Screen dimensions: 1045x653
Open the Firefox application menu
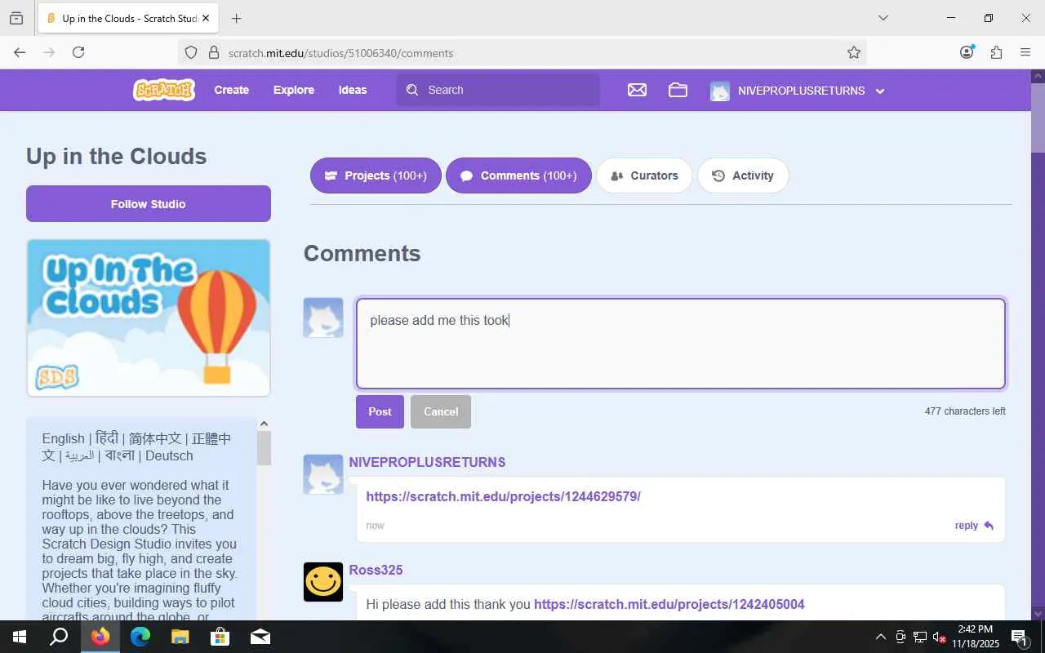click(x=1025, y=52)
